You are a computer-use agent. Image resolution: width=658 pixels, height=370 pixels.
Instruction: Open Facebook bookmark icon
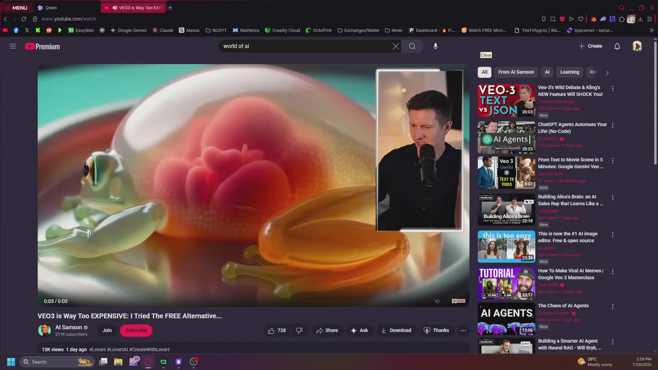[16, 30]
